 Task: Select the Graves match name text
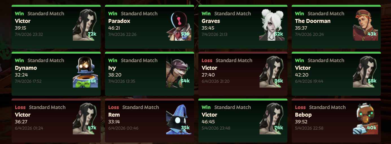pyautogui.click(x=211, y=21)
